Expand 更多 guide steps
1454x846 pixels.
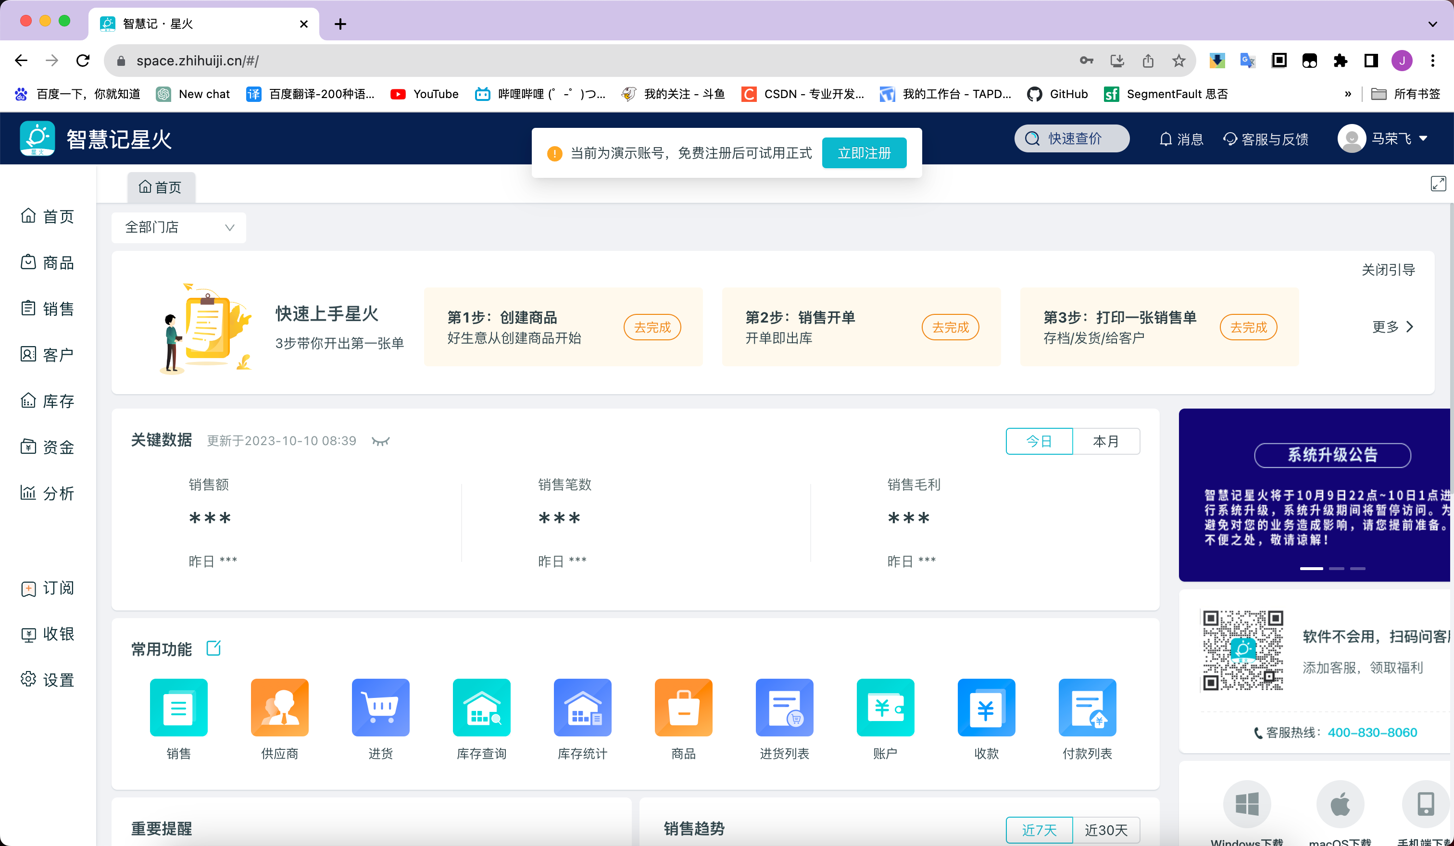[1393, 327]
